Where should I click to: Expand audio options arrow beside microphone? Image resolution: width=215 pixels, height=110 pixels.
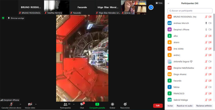[20, 104]
